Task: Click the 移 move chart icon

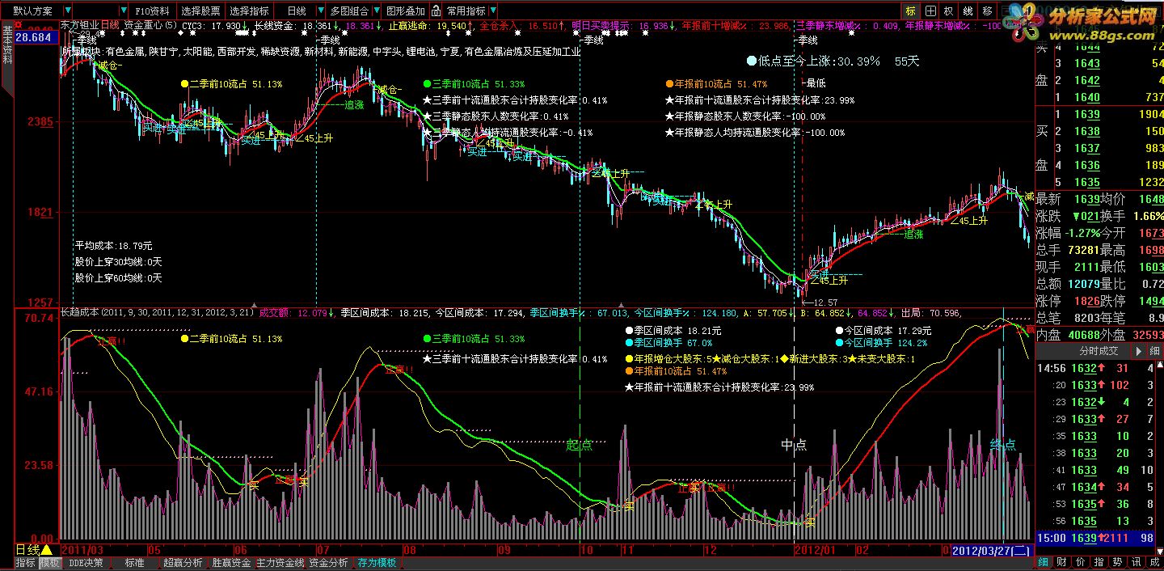Action: click(x=987, y=11)
